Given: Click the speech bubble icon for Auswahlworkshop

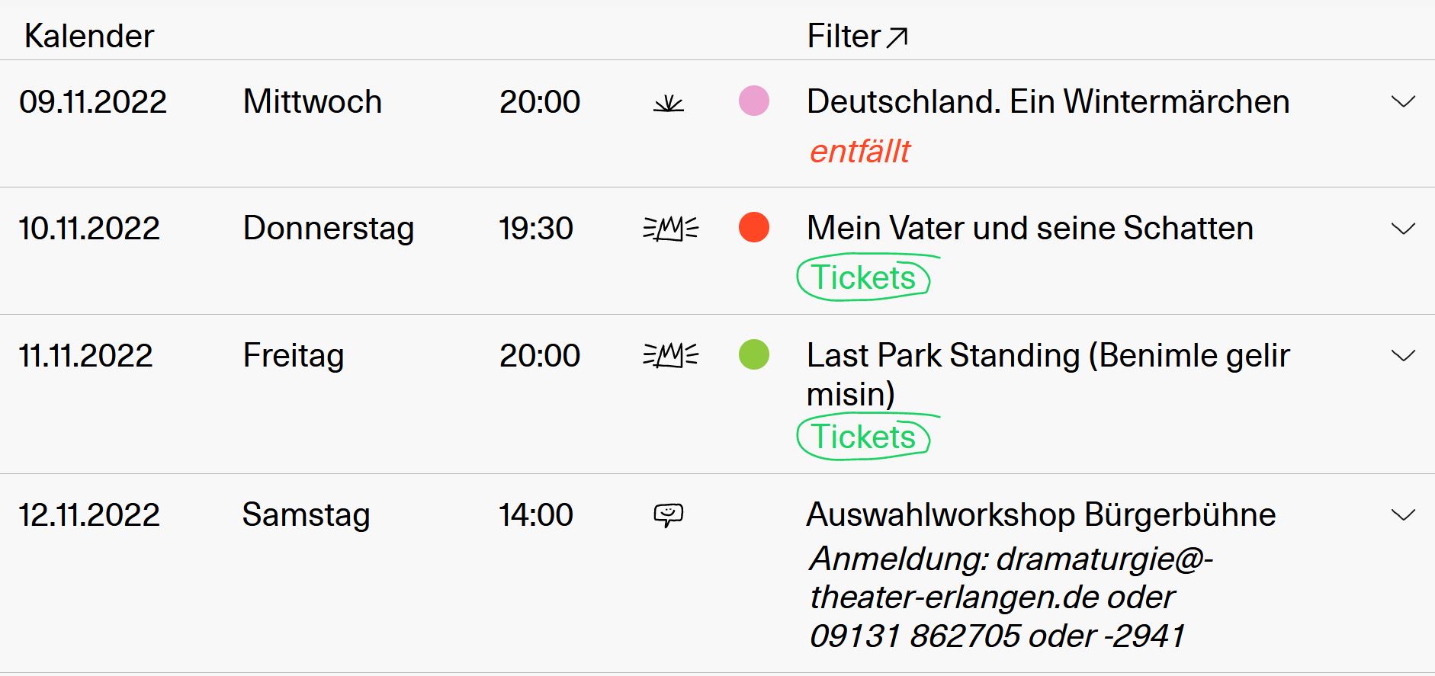Looking at the screenshot, I should click(x=669, y=515).
